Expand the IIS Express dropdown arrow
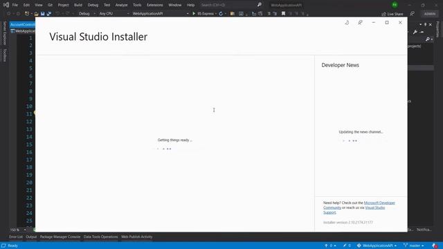 (216, 14)
